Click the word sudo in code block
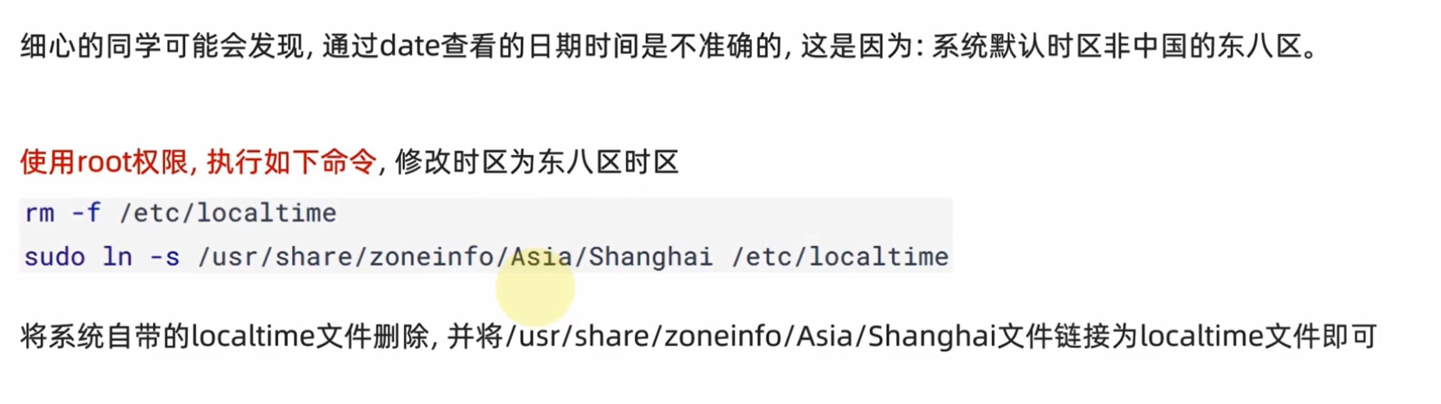1441x404 pixels. (x=54, y=257)
